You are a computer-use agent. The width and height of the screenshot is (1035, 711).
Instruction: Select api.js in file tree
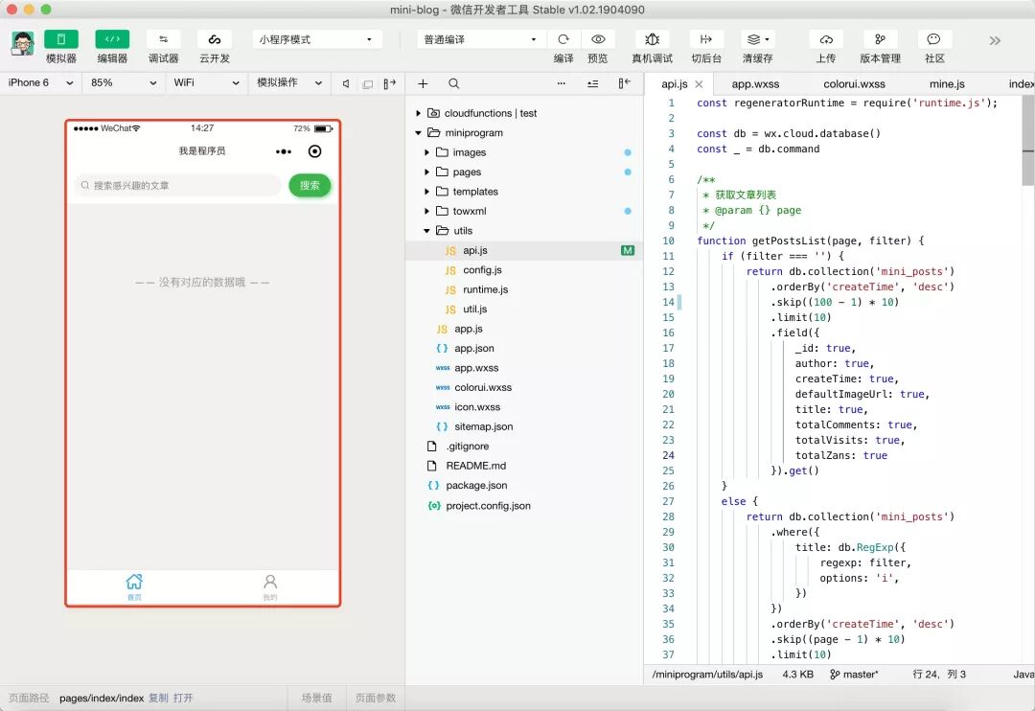(525, 250)
